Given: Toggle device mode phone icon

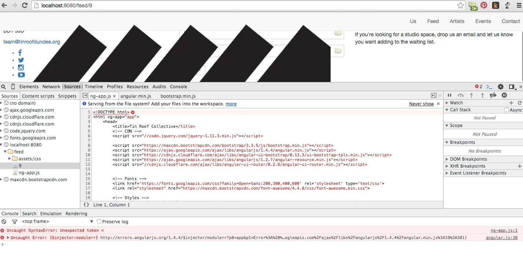Looking at the screenshot, I should pyautogui.click(x=13, y=87).
